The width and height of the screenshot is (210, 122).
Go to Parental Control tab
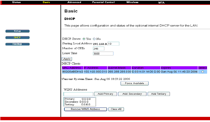click(x=104, y=2)
